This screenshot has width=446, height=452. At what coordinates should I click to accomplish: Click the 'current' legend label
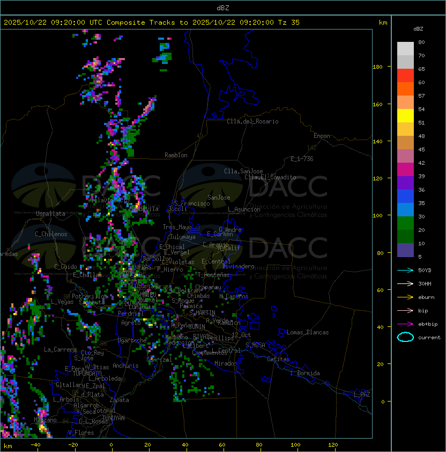click(429, 338)
